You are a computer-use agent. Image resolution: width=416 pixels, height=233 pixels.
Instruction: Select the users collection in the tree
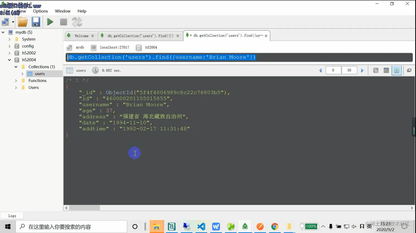pyautogui.click(x=40, y=74)
